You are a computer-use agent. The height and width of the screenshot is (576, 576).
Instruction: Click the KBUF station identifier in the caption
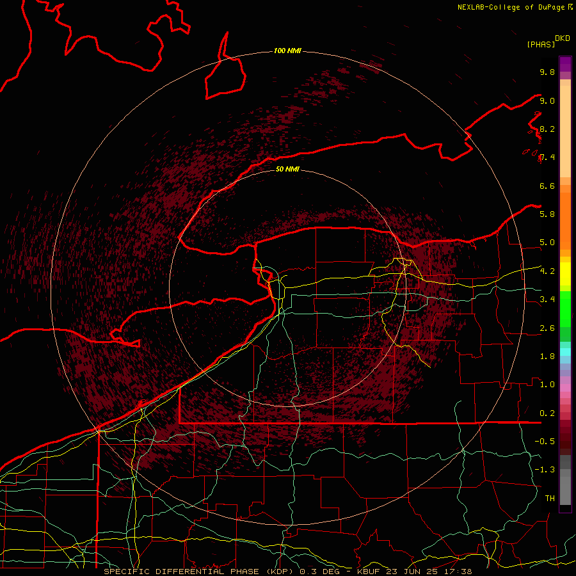[368, 572]
